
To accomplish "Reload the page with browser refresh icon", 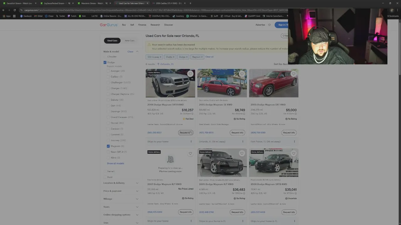I will click(x=14, y=10).
